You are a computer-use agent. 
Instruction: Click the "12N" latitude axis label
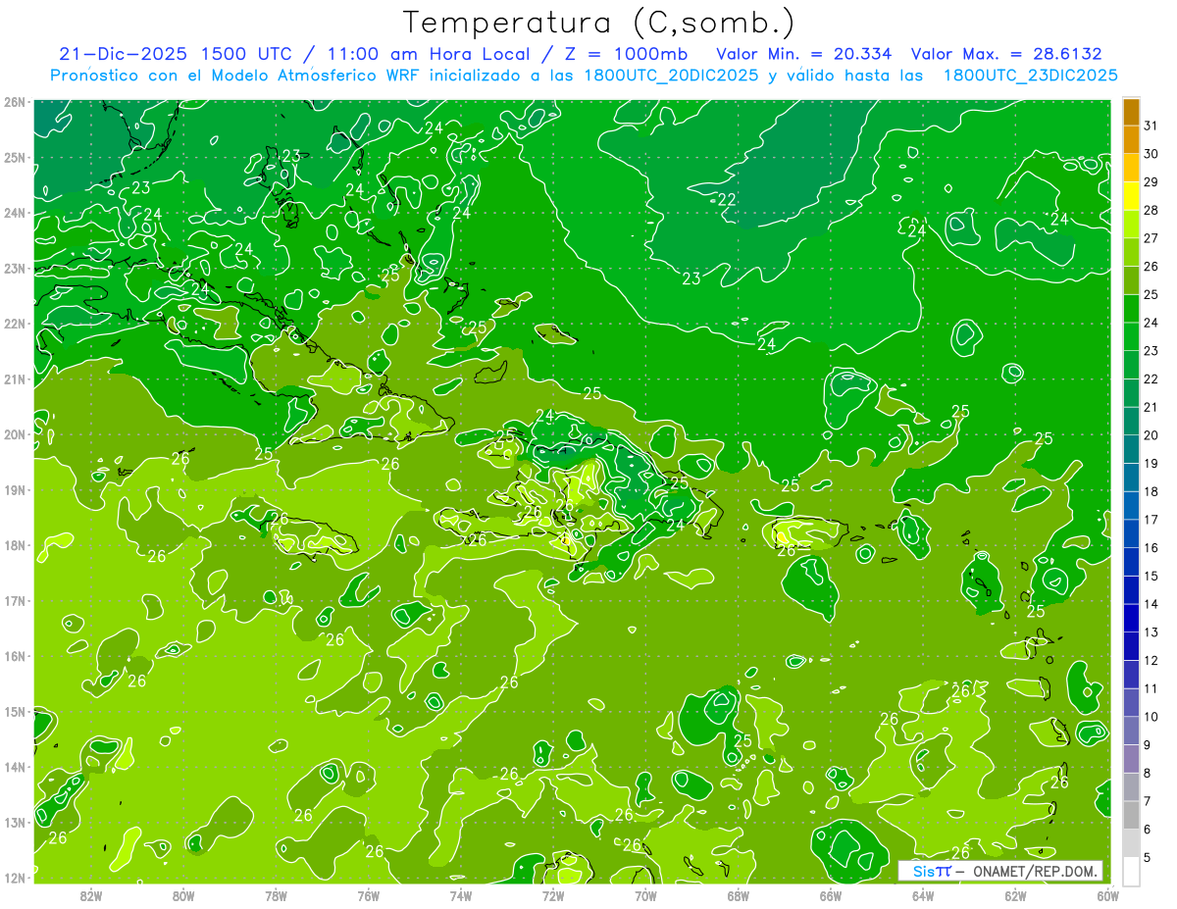click(x=15, y=878)
